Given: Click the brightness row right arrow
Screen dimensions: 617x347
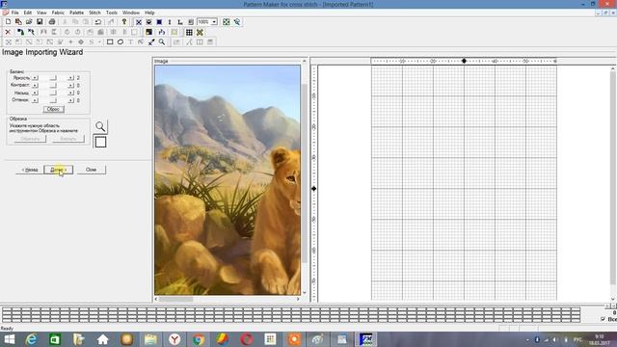Looking at the screenshot, I should [70, 78].
